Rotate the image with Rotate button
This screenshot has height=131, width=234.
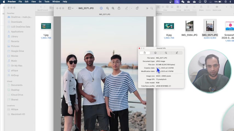[x=137, y=8]
